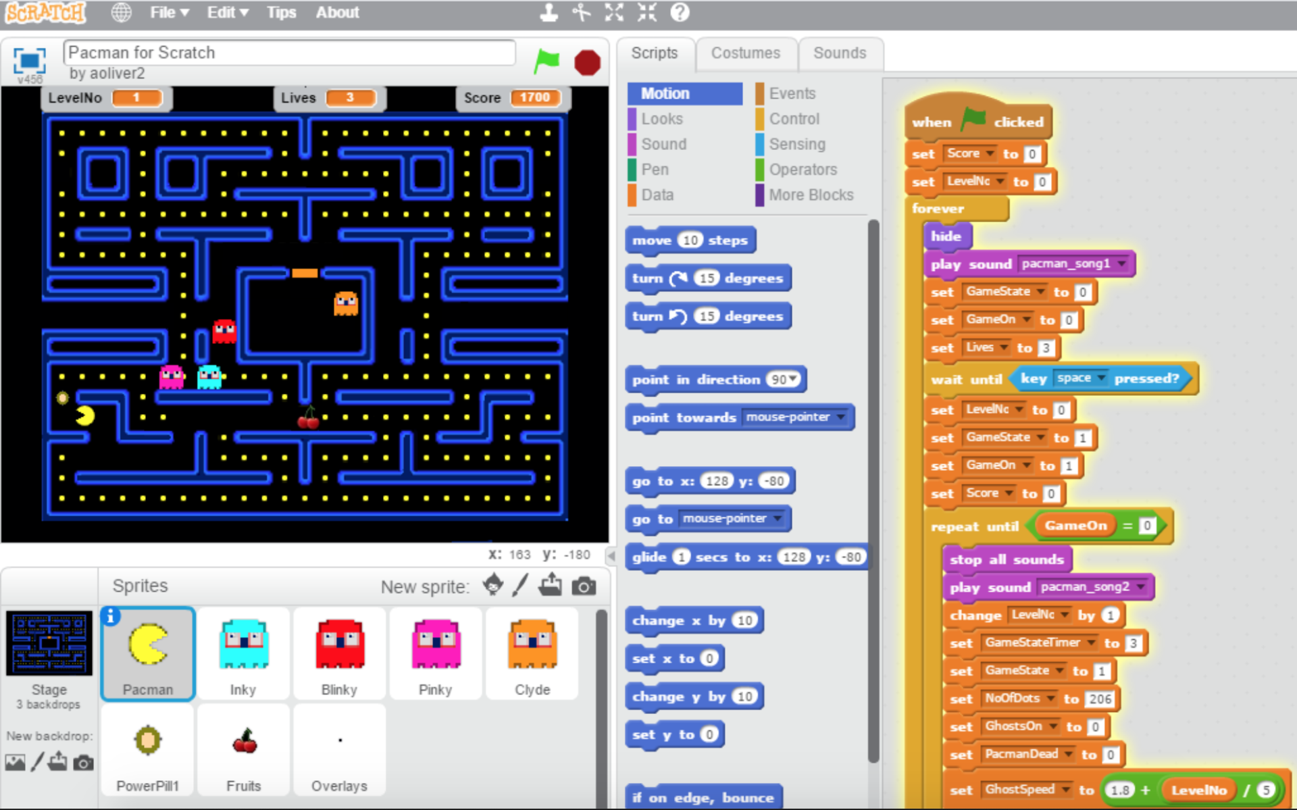This screenshot has width=1297, height=810.
Task: Select the Inky sprite
Action: coord(243,653)
